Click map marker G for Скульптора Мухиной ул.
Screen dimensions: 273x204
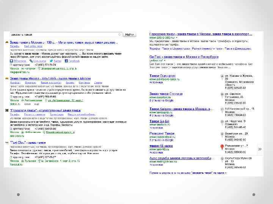222,159
